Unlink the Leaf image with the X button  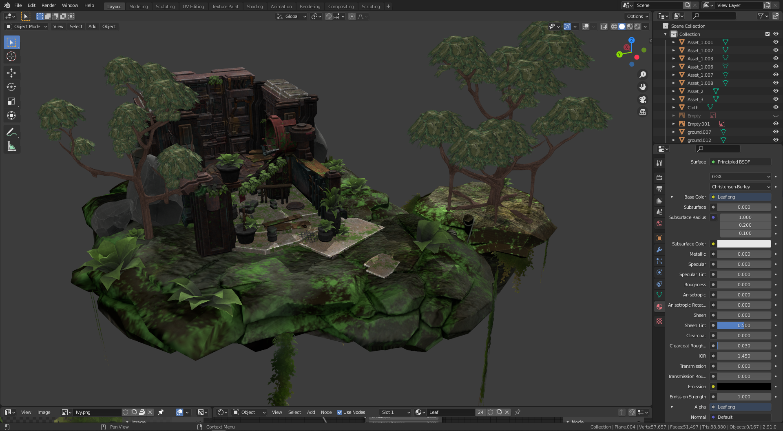pos(507,412)
